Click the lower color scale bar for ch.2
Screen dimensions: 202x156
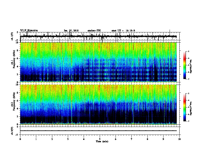pos(185,107)
